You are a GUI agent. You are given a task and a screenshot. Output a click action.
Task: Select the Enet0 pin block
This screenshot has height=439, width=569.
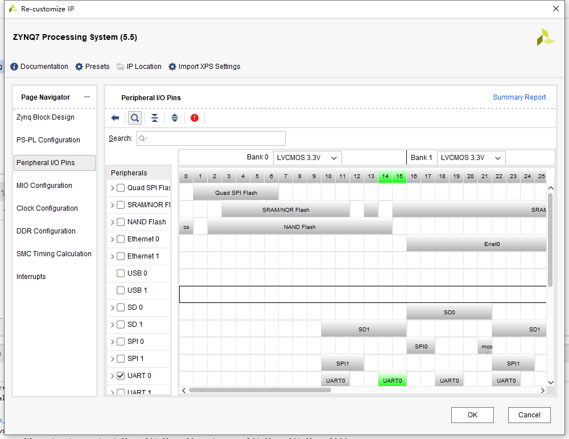pos(476,244)
